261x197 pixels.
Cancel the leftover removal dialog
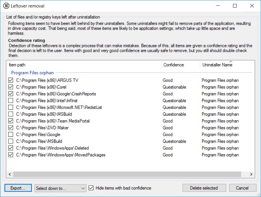[242, 188]
